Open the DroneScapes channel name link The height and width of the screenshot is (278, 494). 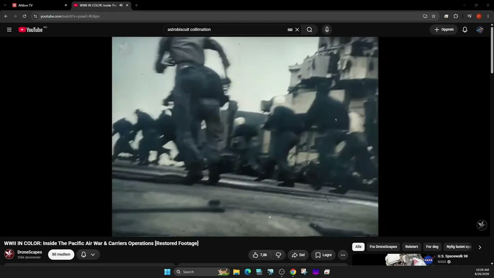coord(30,252)
